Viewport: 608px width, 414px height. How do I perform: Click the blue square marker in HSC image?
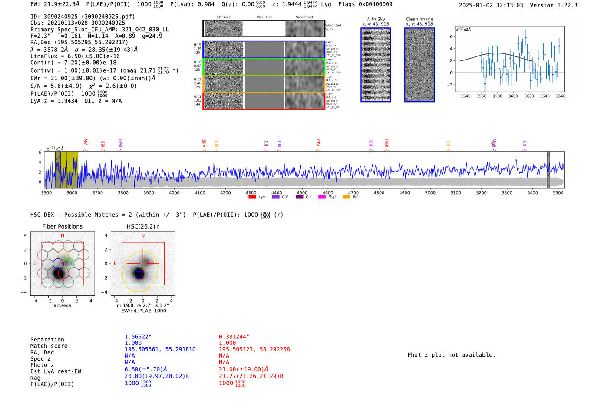[139, 274]
